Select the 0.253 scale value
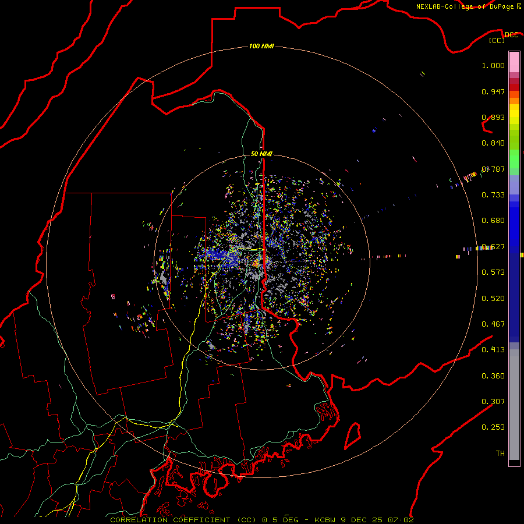The width and height of the screenshot is (524, 524). (x=493, y=427)
